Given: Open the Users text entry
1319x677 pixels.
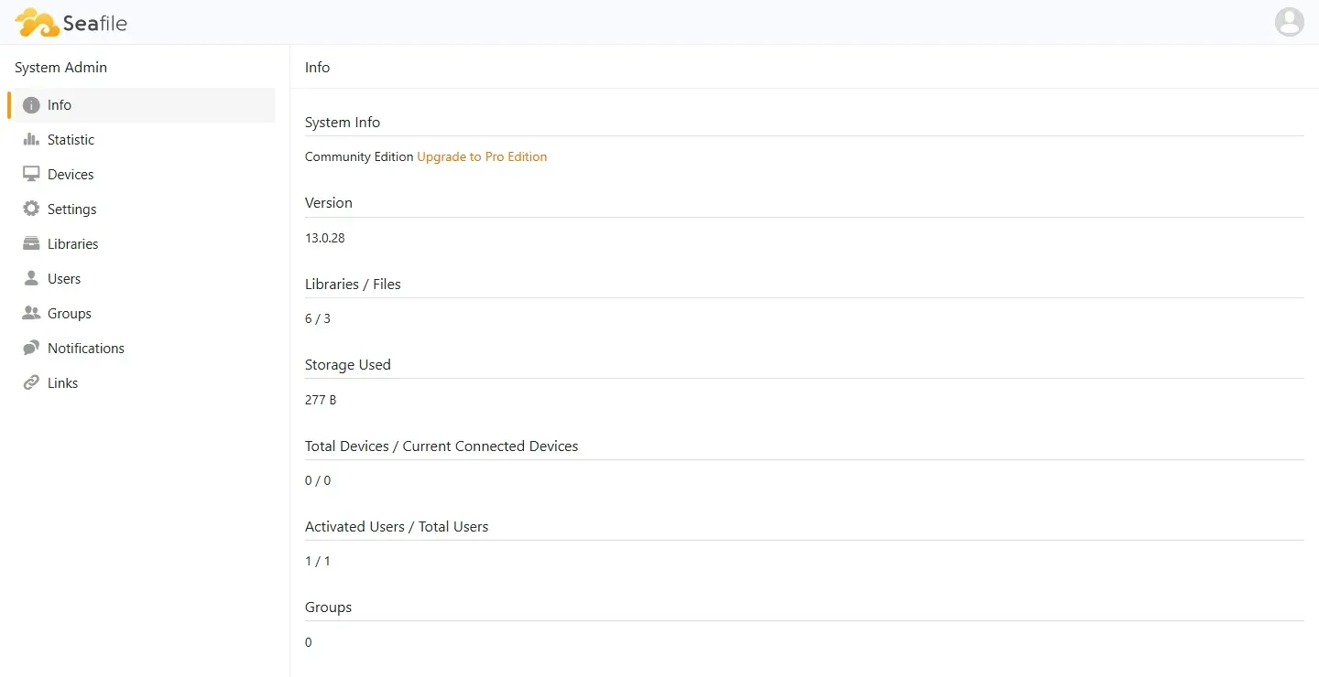Looking at the screenshot, I should [64, 279].
